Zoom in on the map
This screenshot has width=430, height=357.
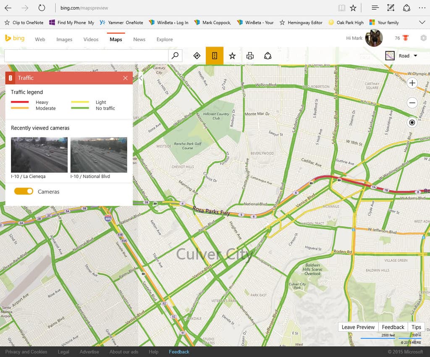pos(412,83)
